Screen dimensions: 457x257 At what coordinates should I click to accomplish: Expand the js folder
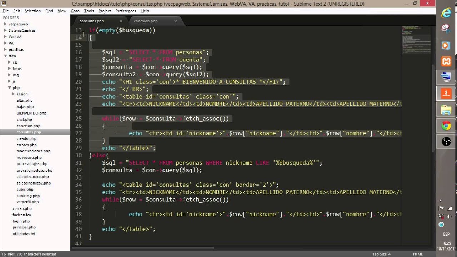click(9, 81)
